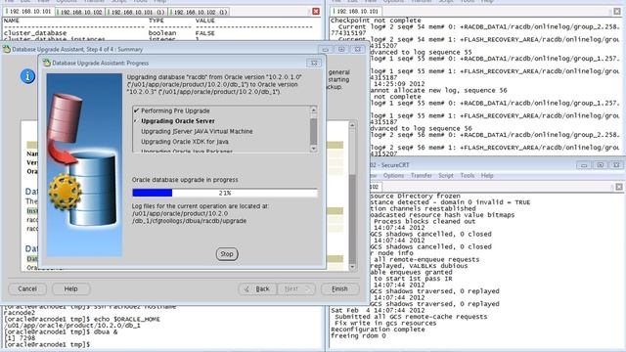Click 'echo $ORACLE_HOME' command line
This screenshot has height=352, width=626.
(82, 319)
